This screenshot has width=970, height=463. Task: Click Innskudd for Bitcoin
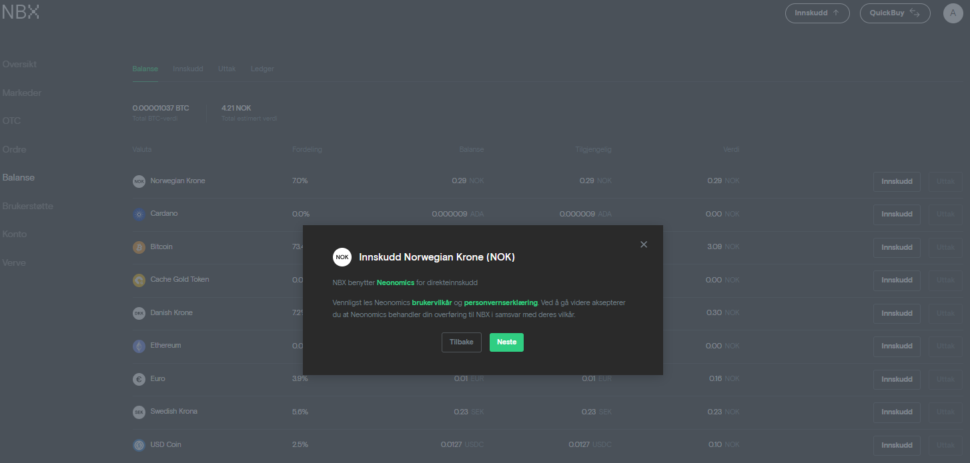click(897, 247)
